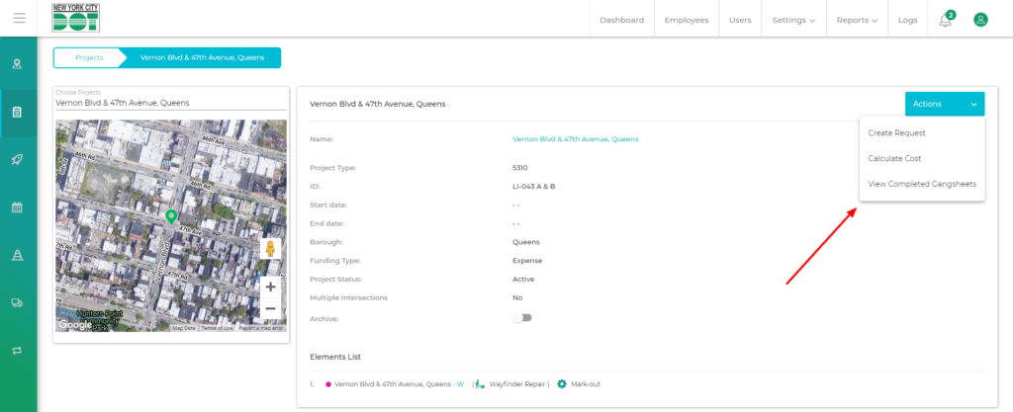Click the Mark-out gear icon
1013x412 pixels.
pyautogui.click(x=562, y=383)
